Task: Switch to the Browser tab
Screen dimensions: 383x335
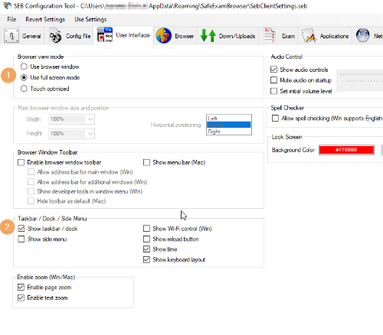Action: click(175, 36)
